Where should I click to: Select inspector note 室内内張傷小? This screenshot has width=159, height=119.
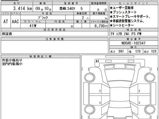pyautogui.click(x=12, y=64)
